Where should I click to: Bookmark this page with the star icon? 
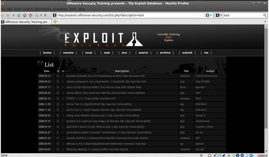tap(203, 15)
